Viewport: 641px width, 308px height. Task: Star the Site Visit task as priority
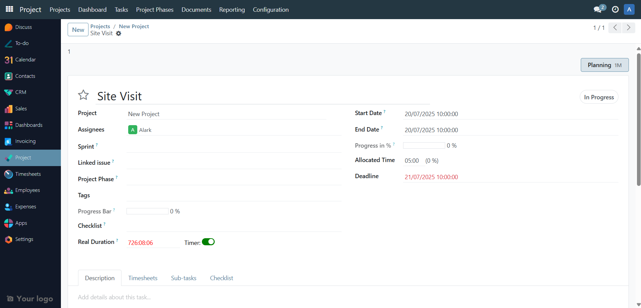tap(83, 95)
